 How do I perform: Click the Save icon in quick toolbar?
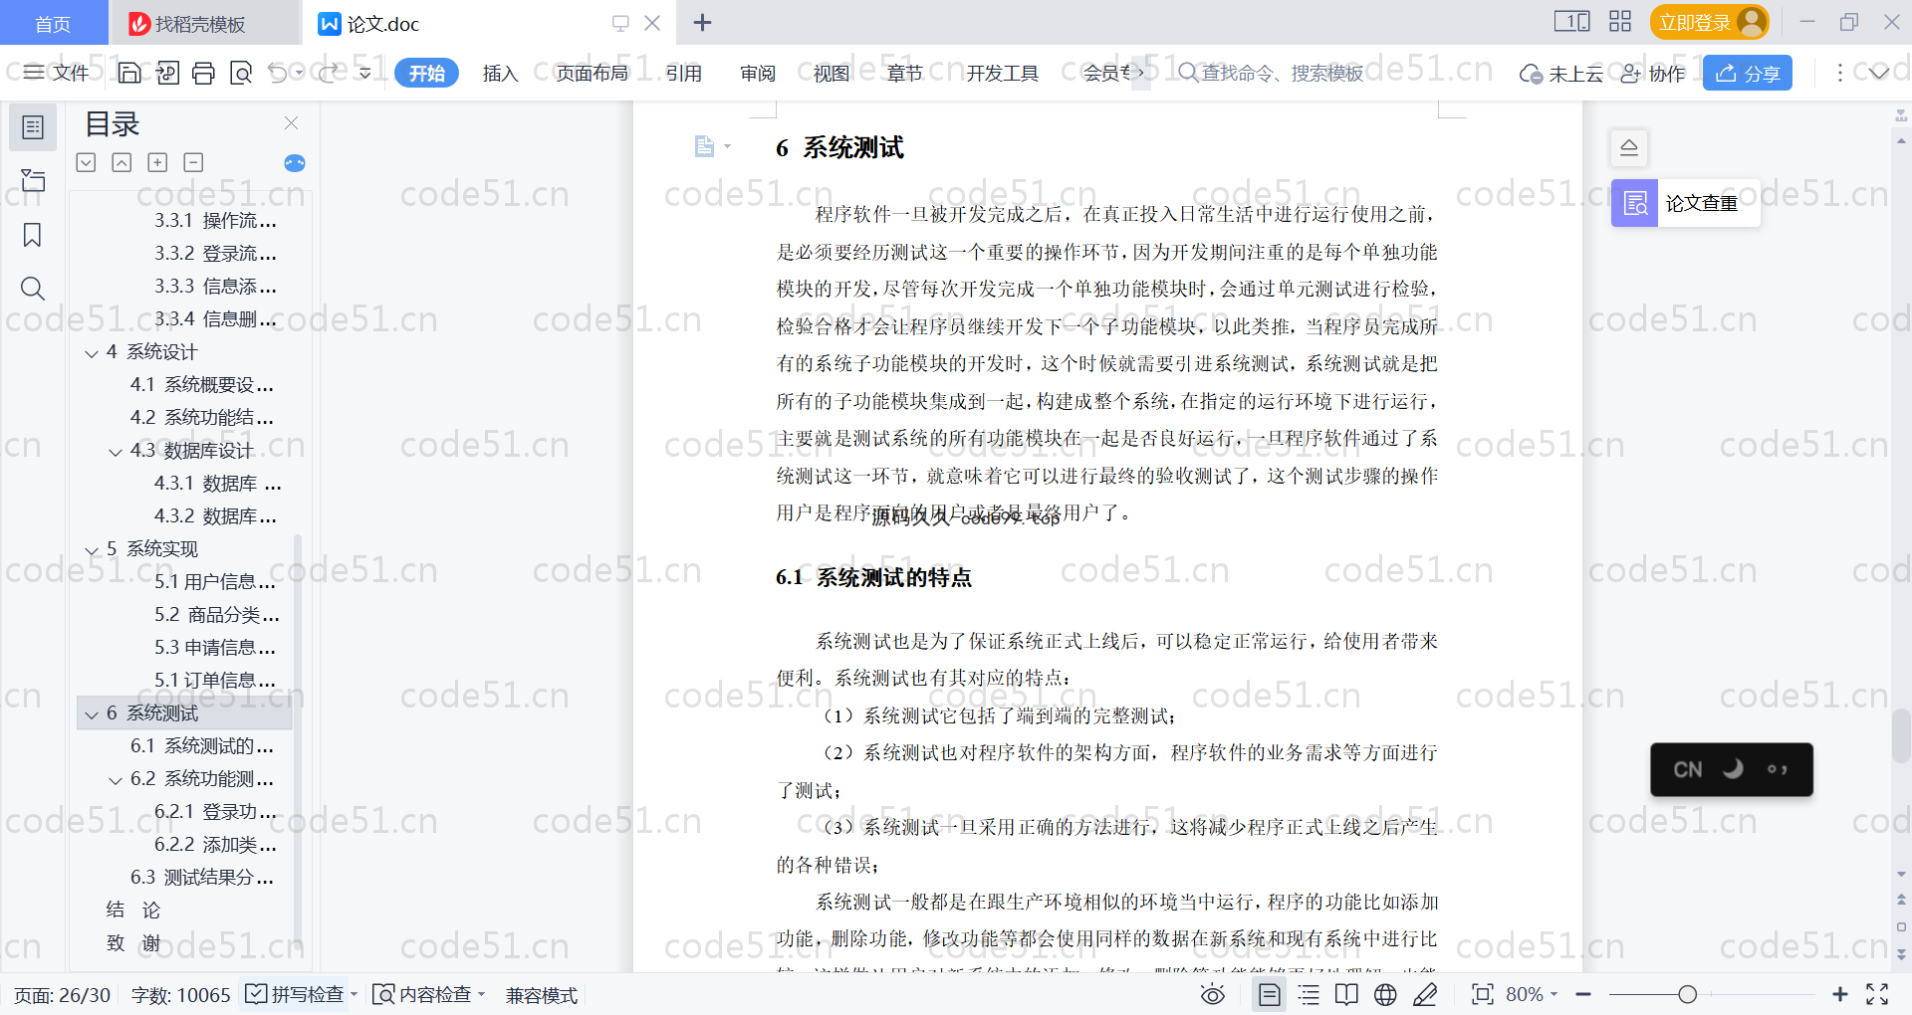[129, 73]
